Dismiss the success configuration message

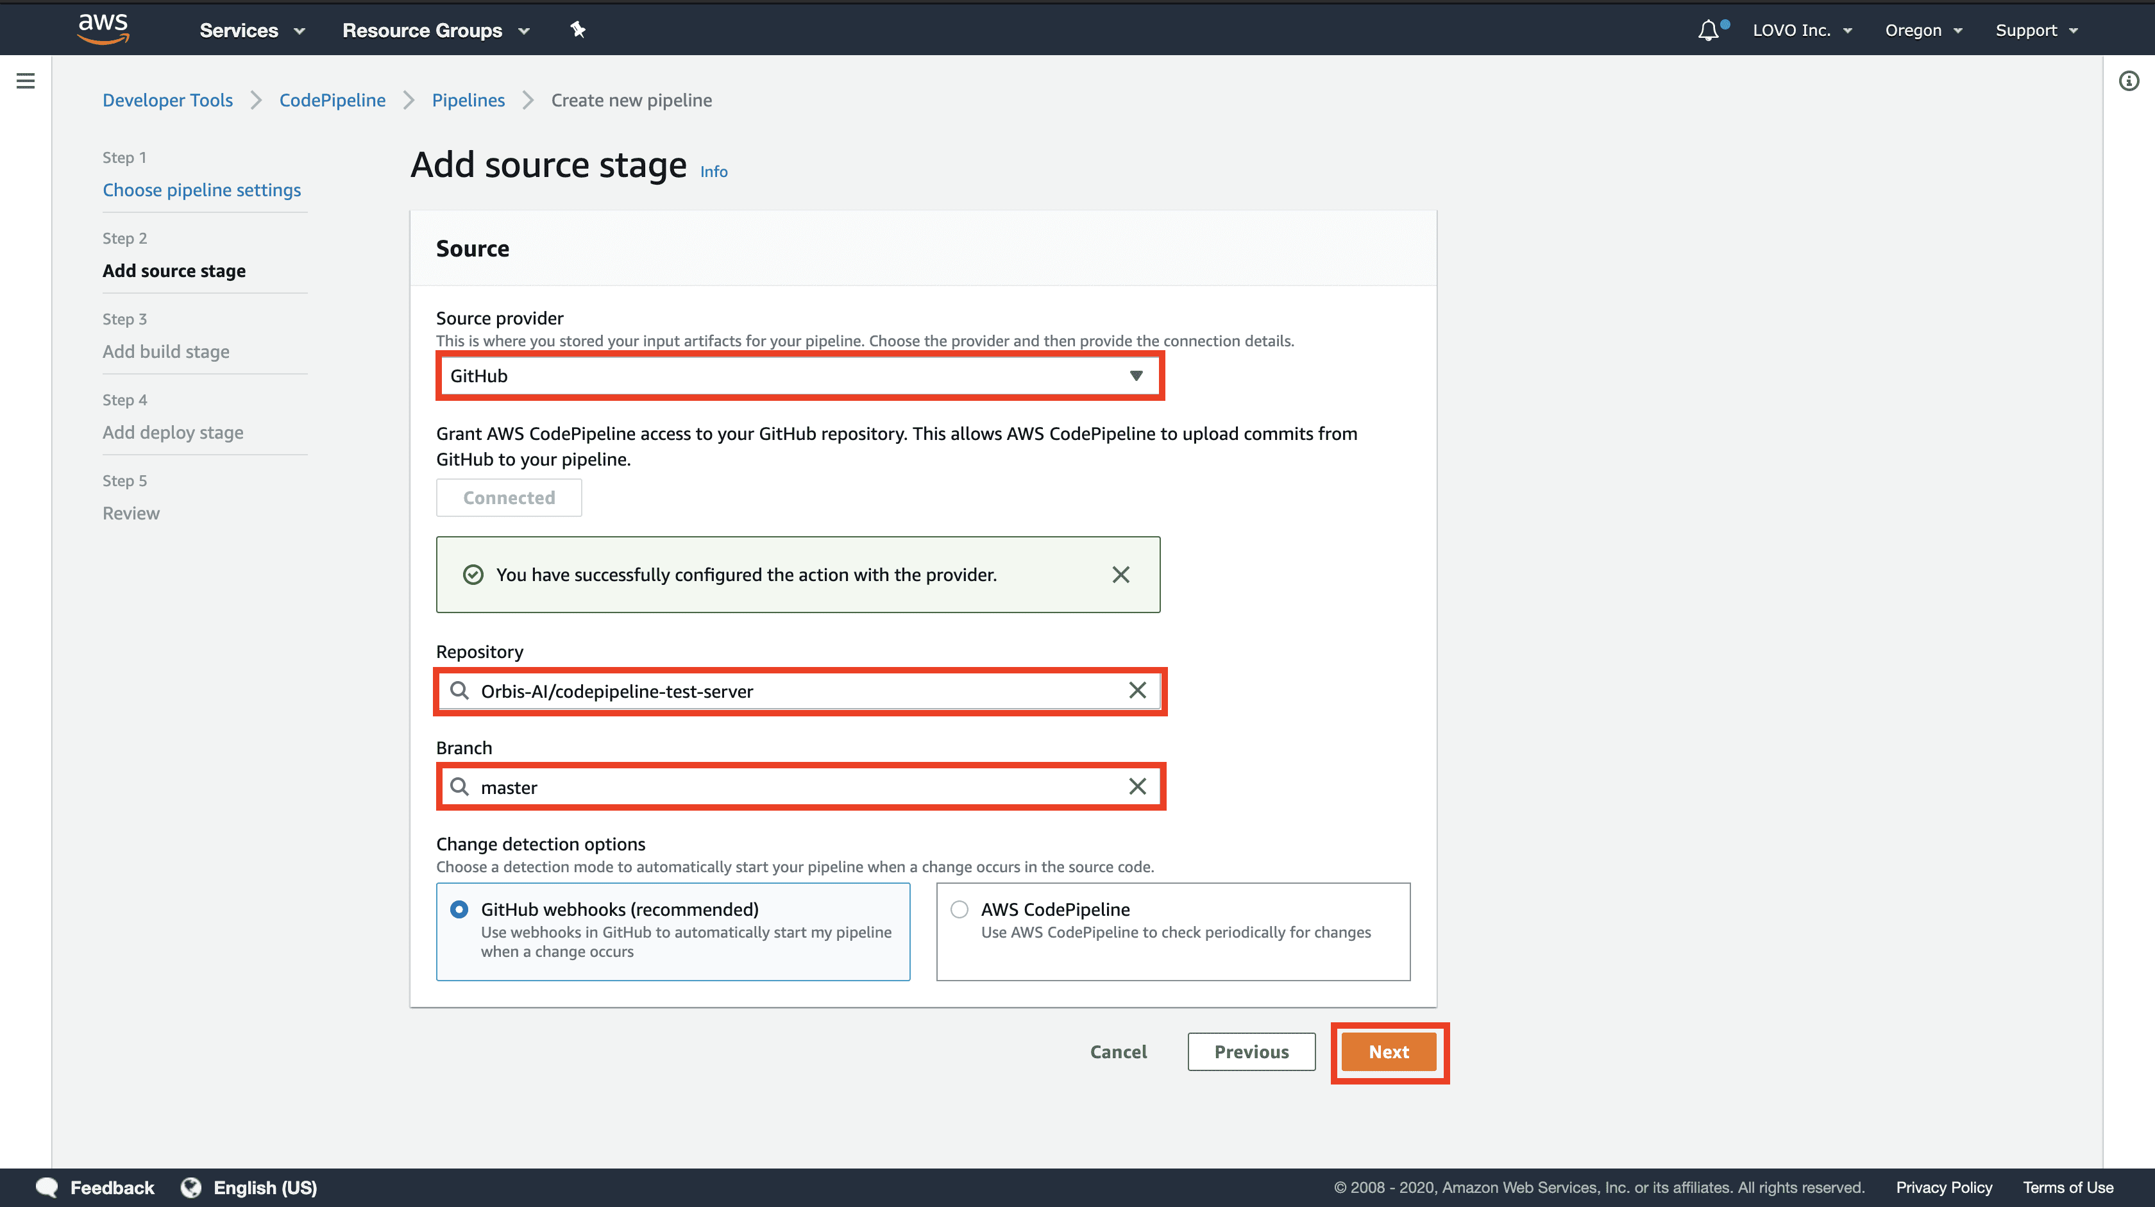coord(1120,574)
